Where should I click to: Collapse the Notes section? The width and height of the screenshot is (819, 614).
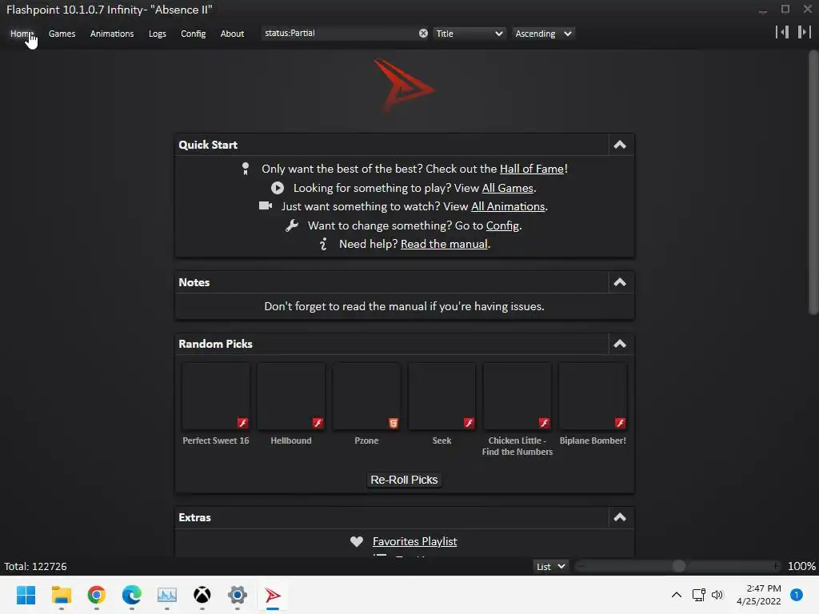(620, 282)
